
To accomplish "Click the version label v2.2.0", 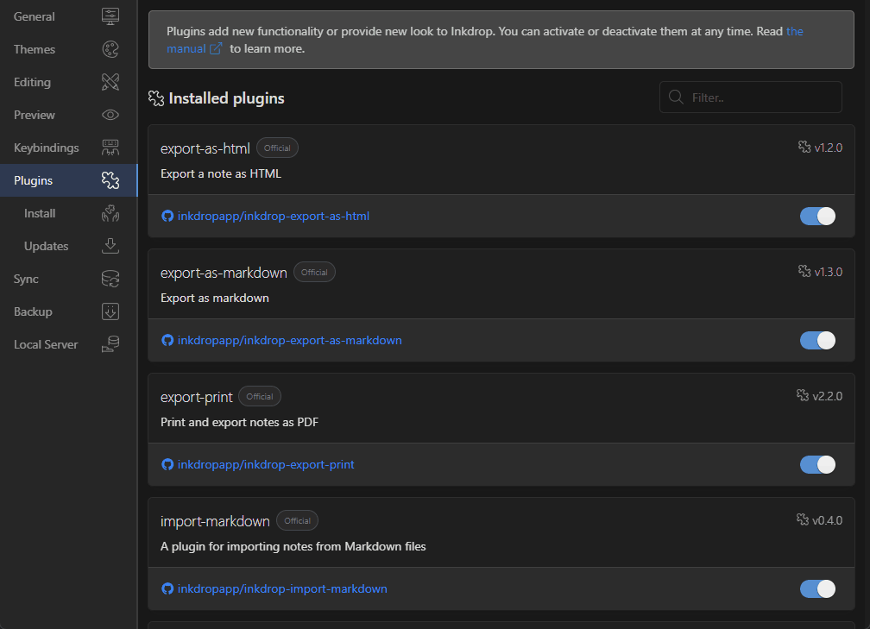I will [827, 396].
